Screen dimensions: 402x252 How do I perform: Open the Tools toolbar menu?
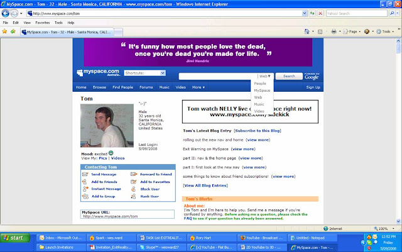coord(385,31)
